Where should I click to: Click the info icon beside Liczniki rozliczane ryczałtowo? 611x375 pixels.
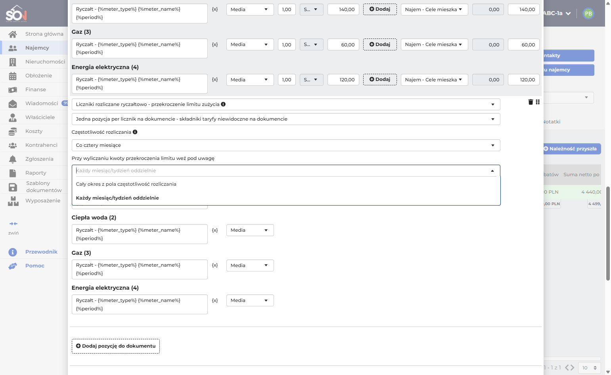click(223, 104)
